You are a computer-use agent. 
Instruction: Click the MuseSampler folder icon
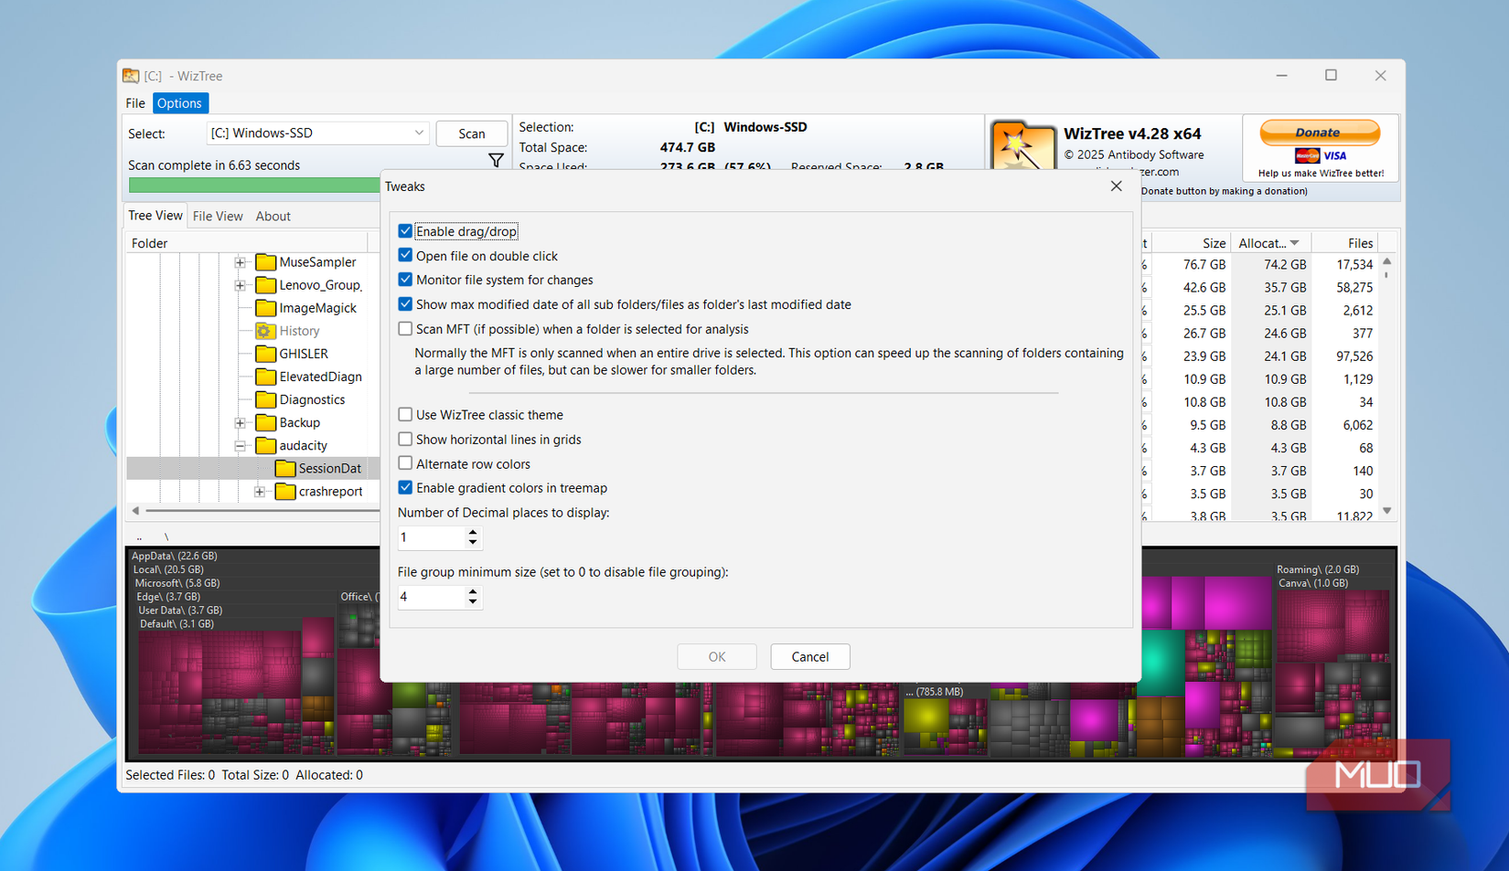[x=265, y=261]
